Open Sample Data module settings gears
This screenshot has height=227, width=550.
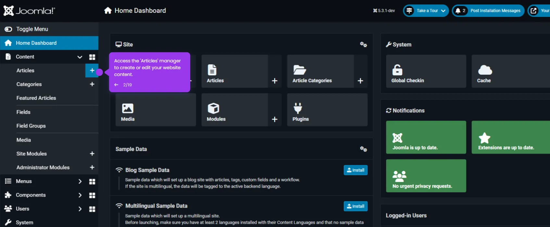coord(363,149)
